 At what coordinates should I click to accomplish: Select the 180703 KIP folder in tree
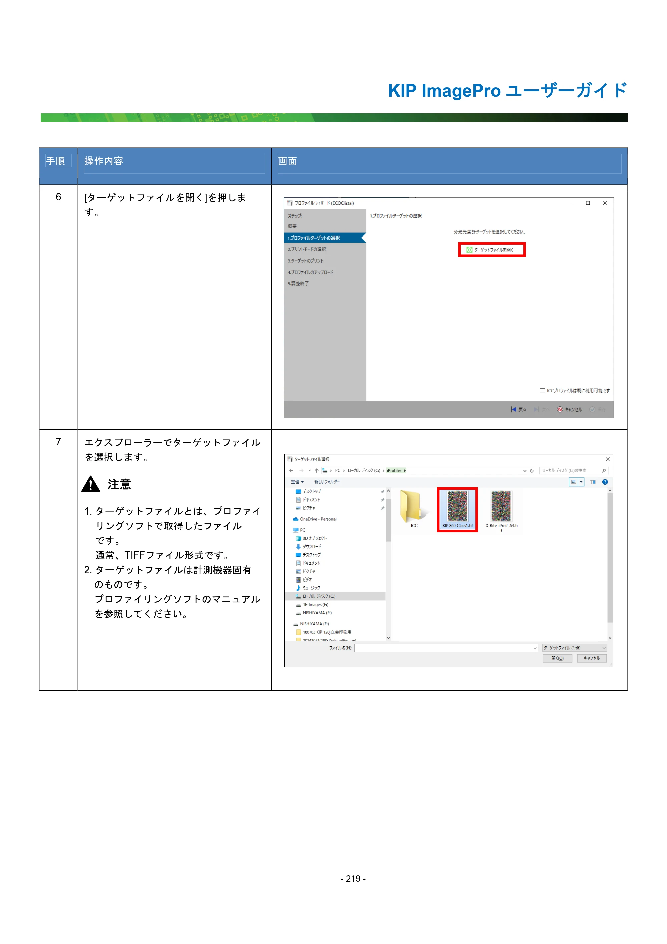tap(323, 632)
